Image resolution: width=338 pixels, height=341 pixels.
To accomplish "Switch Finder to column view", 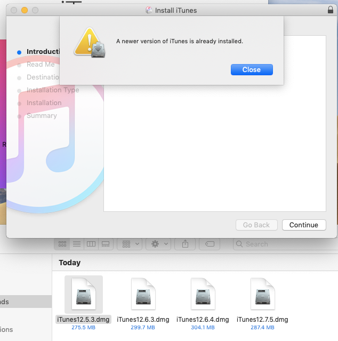I will [91, 244].
